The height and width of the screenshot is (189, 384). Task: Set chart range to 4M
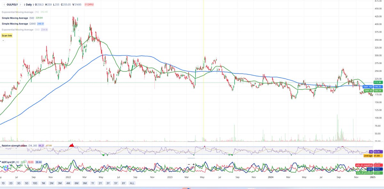pos(68,183)
